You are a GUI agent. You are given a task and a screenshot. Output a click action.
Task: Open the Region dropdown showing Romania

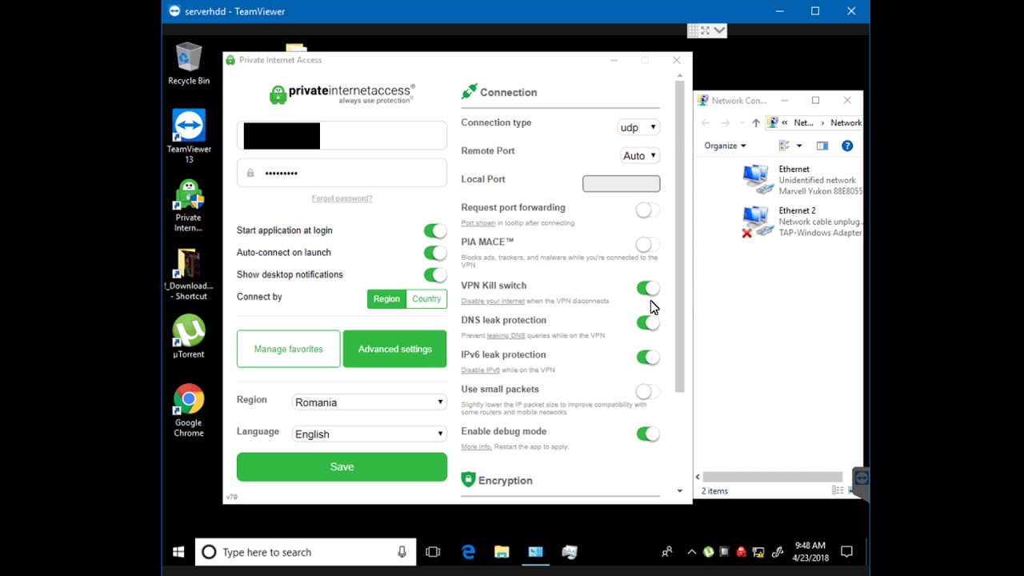[369, 402]
